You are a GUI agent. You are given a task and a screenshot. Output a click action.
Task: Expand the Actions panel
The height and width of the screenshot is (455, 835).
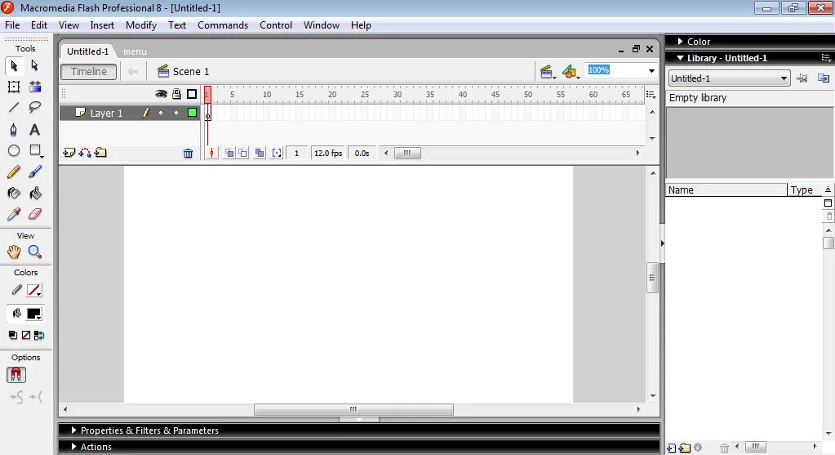click(x=73, y=447)
